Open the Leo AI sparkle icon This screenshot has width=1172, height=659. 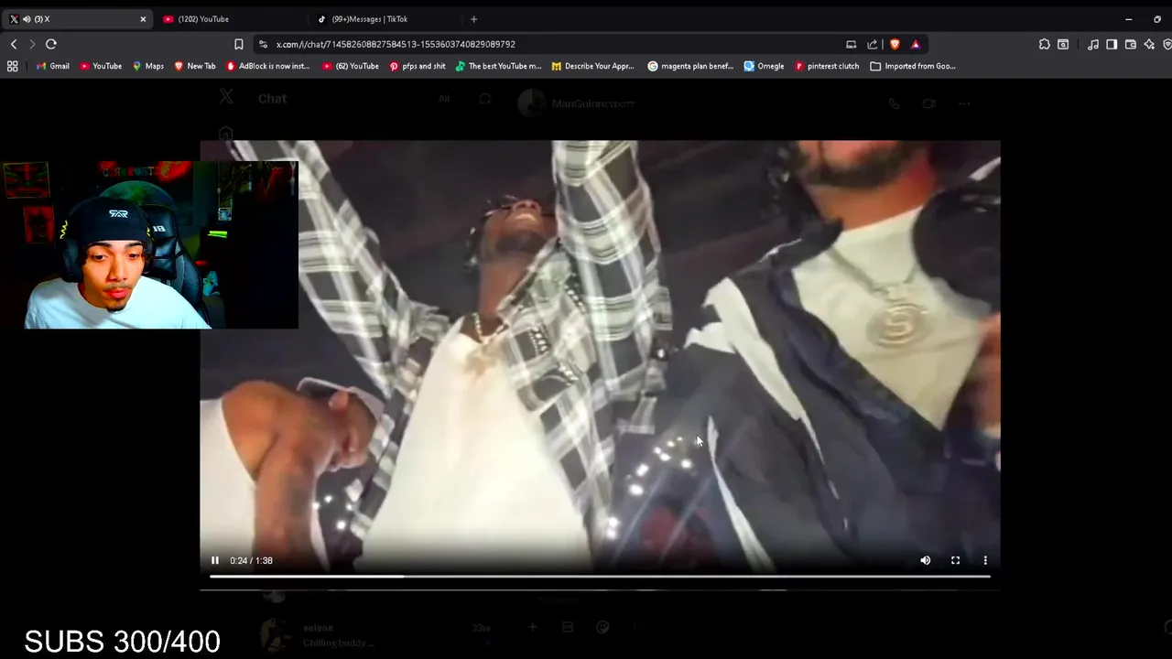[x=1149, y=44]
